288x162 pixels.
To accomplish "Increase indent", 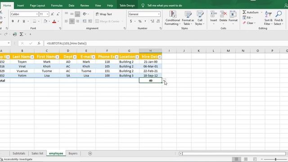I will pyautogui.click(x=90, y=21).
